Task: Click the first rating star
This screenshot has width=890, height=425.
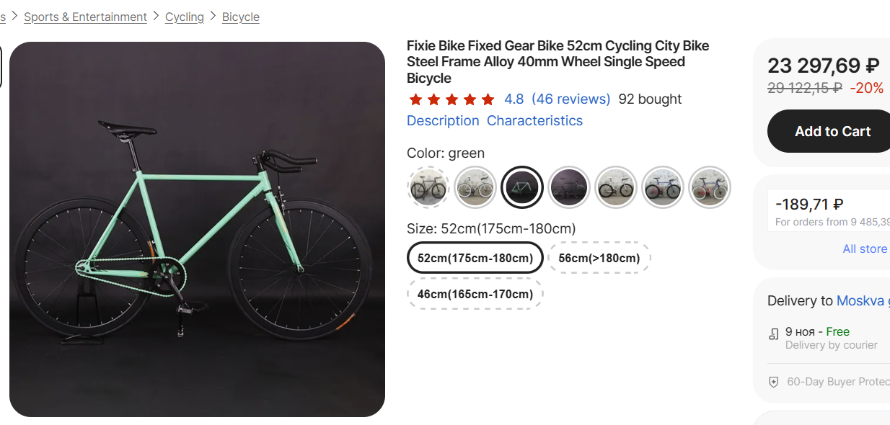Action: pyautogui.click(x=415, y=99)
